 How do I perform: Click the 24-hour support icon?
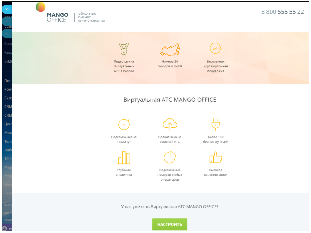coord(215,48)
